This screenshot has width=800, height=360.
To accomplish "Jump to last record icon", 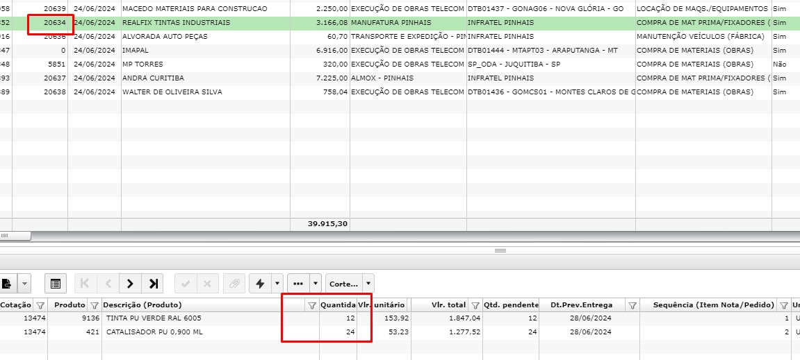I will pyautogui.click(x=153, y=283).
